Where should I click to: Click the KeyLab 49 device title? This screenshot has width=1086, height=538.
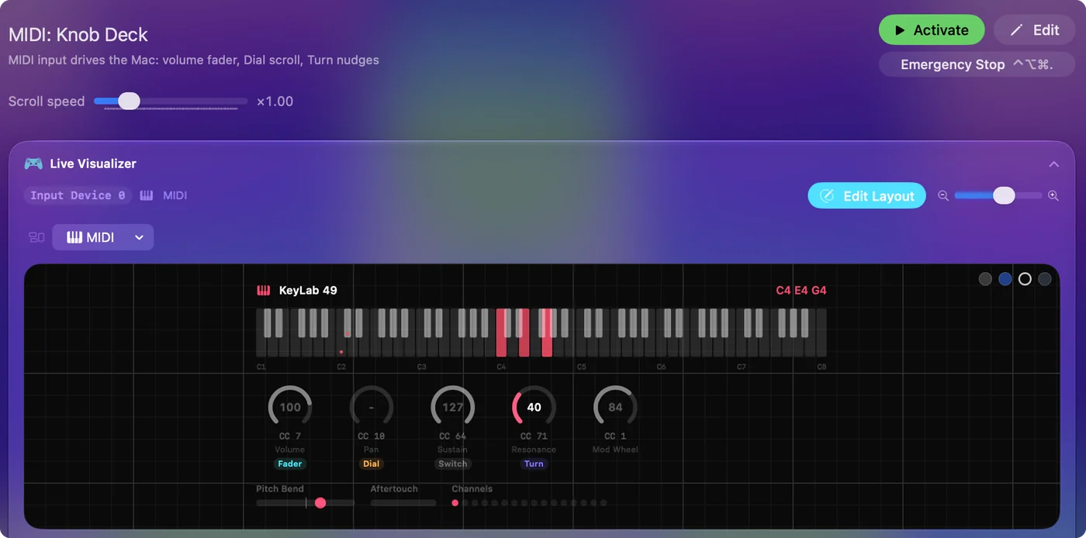pyautogui.click(x=308, y=291)
